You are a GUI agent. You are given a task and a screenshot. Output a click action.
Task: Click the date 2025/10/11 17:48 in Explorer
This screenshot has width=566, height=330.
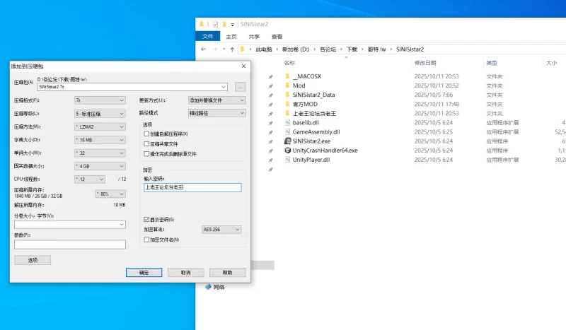437,104
